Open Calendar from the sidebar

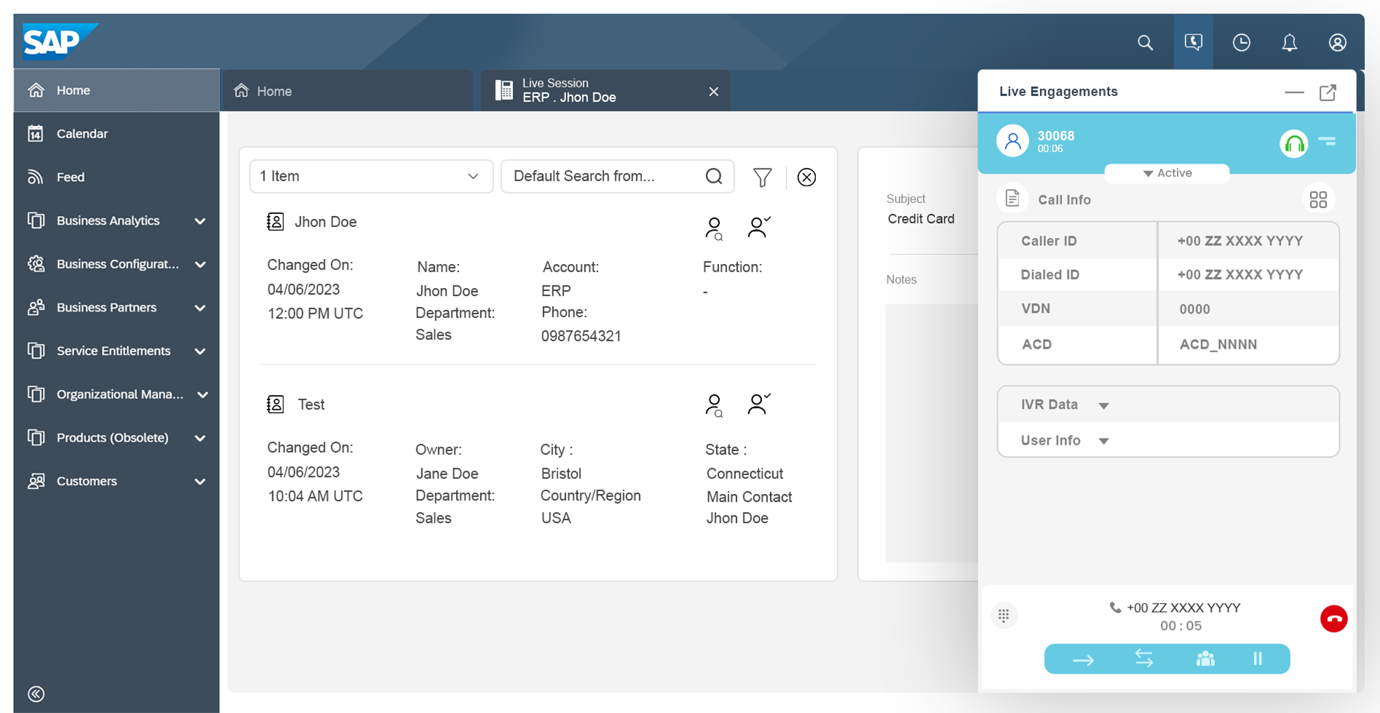(x=82, y=134)
